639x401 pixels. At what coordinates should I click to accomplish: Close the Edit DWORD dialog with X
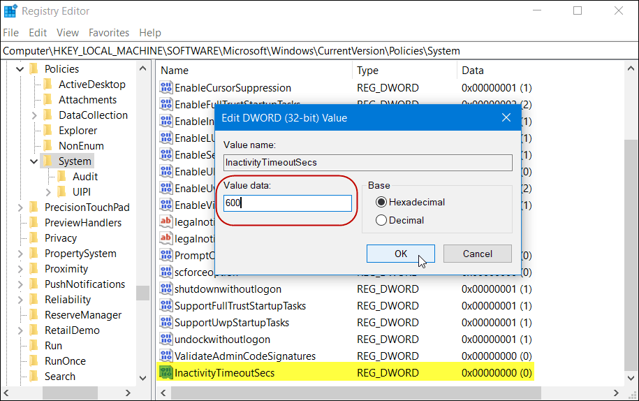(506, 118)
